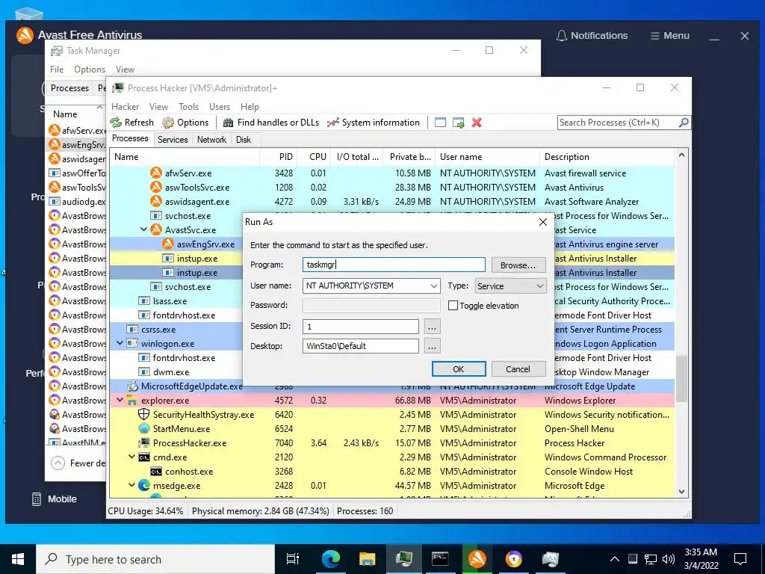
Task: Open the Options gear in Process Hacker toolbar
Action: pos(168,123)
